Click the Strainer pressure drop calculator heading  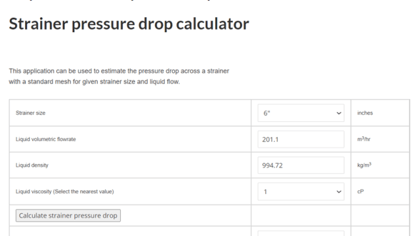129,24
